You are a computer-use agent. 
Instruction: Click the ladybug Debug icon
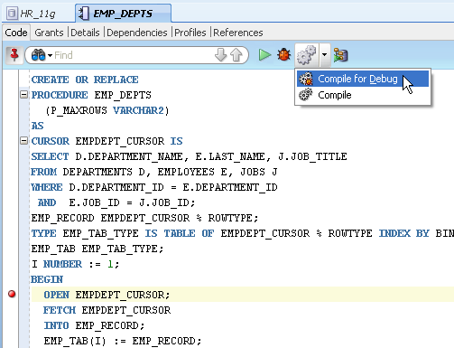click(283, 55)
